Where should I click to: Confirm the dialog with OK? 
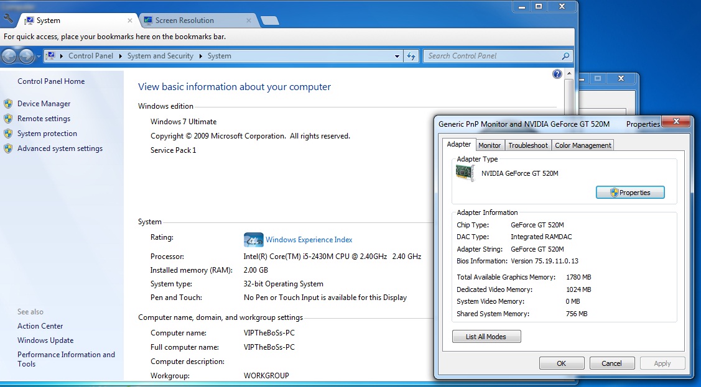point(562,363)
